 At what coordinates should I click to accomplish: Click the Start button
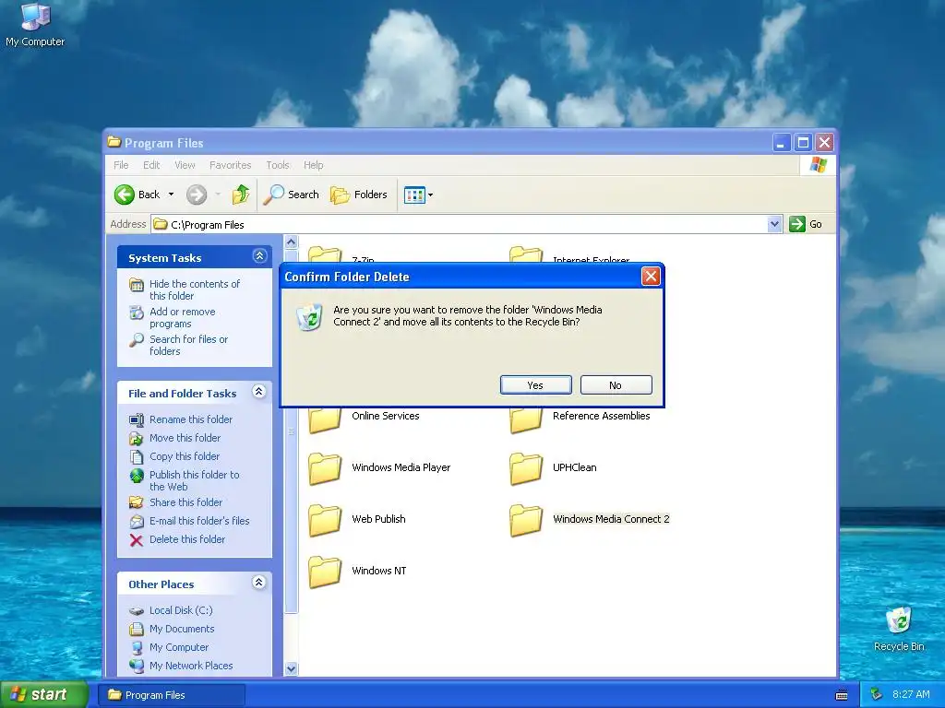(x=43, y=694)
